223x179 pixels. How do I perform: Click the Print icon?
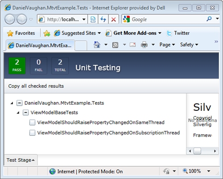tap(144, 45)
